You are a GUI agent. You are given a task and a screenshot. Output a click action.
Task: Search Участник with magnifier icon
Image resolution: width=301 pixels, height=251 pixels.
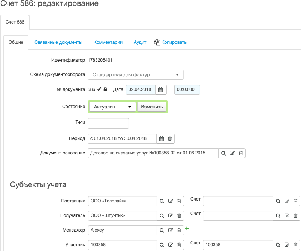(x=162, y=245)
